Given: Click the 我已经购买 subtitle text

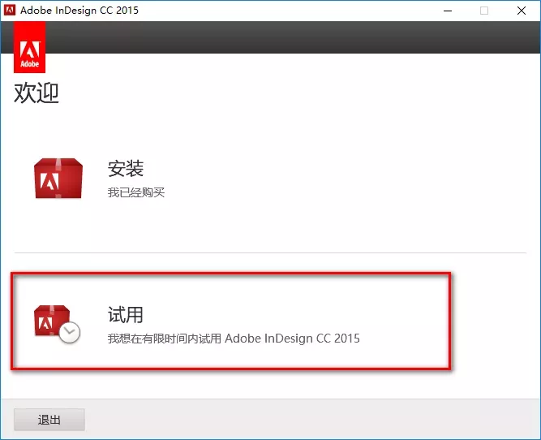Looking at the screenshot, I should [136, 192].
